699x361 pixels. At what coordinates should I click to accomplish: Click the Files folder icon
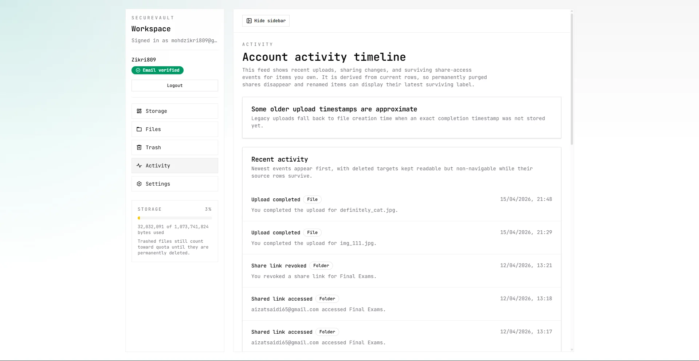(x=139, y=129)
